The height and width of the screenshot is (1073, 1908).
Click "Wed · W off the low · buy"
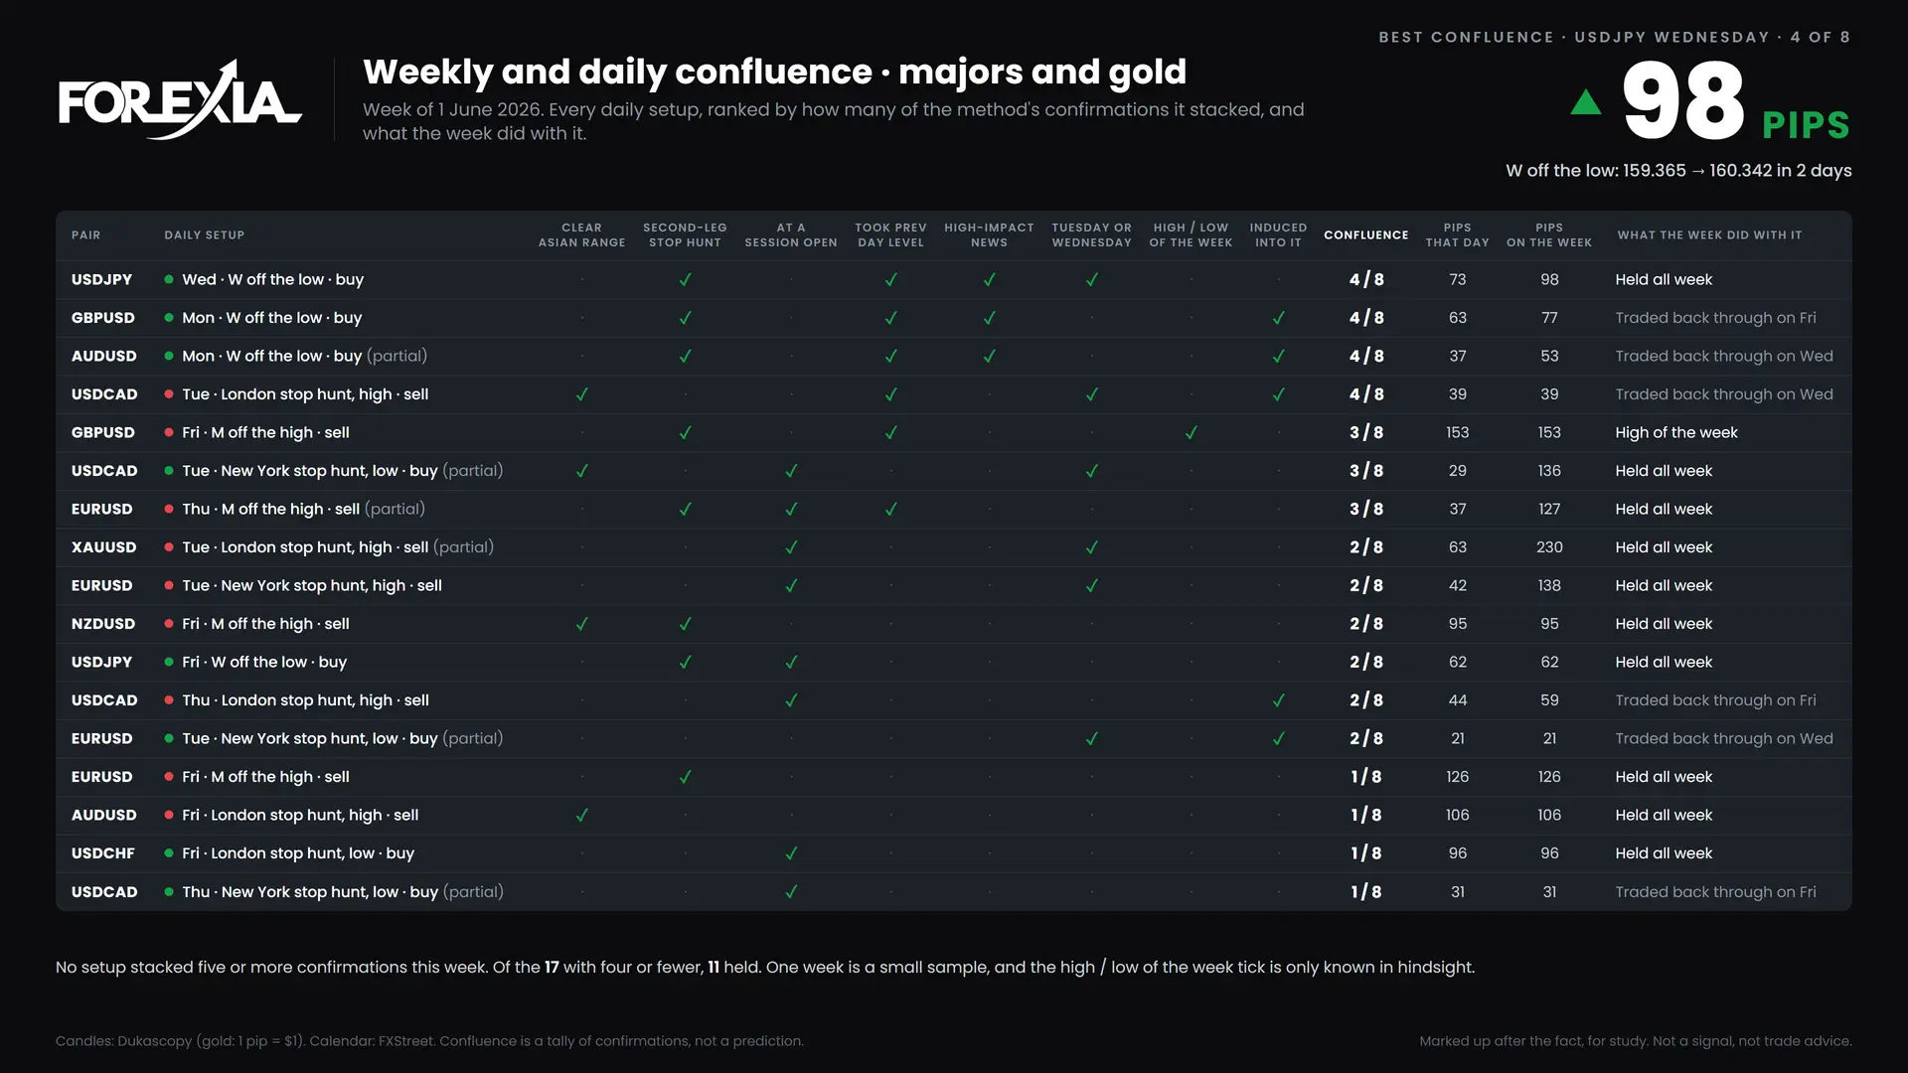tap(272, 279)
